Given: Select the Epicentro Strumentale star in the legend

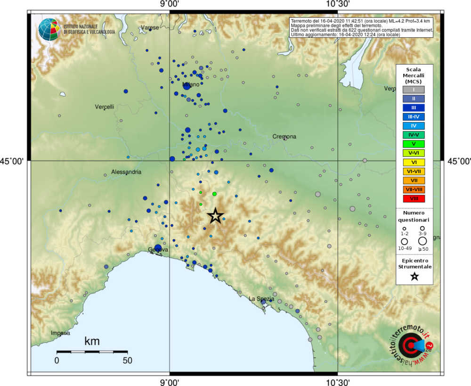Looking at the screenshot, I should pos(414,278).
